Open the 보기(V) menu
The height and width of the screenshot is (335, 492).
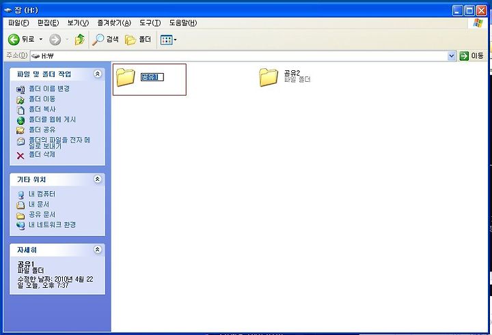click(x=78, y=23)
